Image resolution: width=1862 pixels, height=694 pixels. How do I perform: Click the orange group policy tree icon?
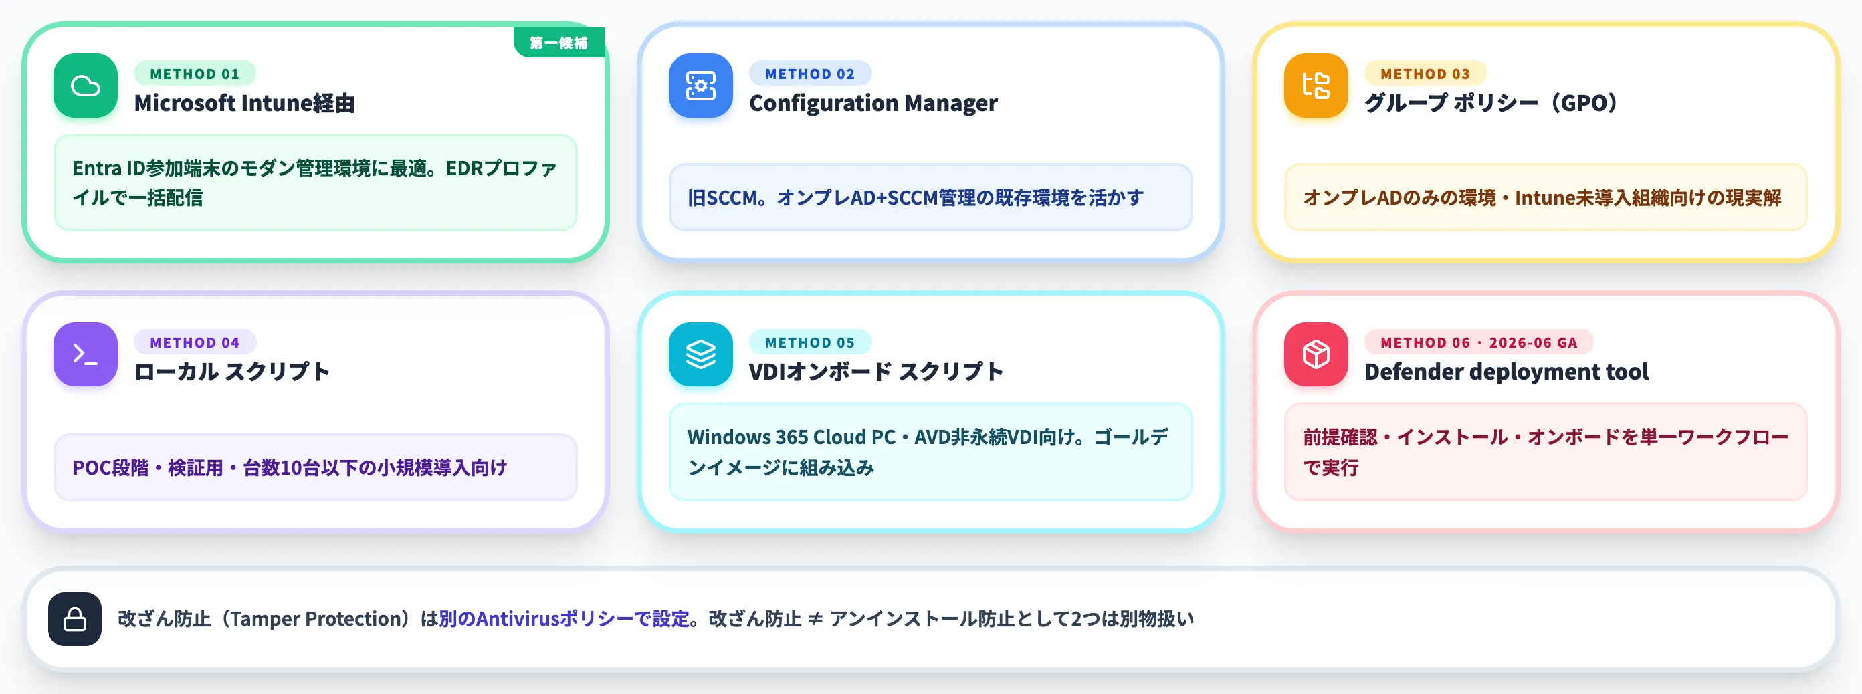tap(1316, 86)
